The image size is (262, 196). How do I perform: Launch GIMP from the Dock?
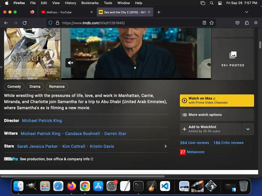[x=31, y=186]
